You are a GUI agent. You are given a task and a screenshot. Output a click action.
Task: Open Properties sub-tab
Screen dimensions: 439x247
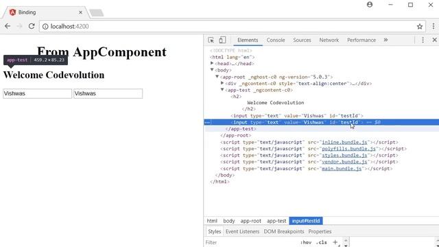click(x=320, y=232)
